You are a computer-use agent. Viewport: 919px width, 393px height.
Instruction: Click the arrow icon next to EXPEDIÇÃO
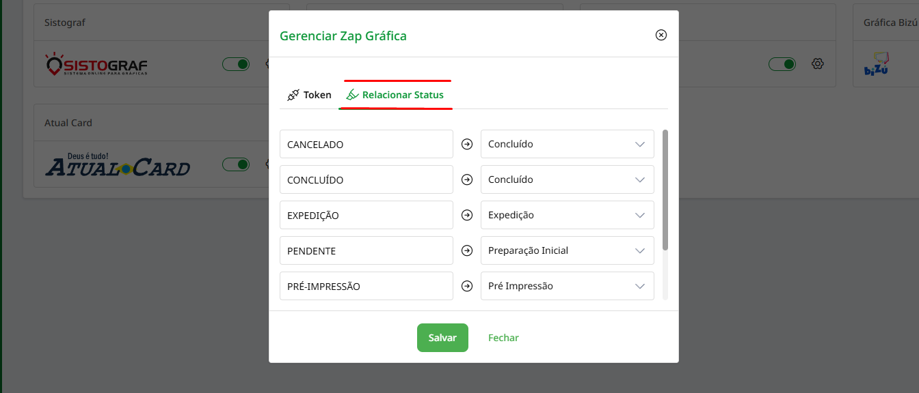pyautogui.click(x=467, y=216)
